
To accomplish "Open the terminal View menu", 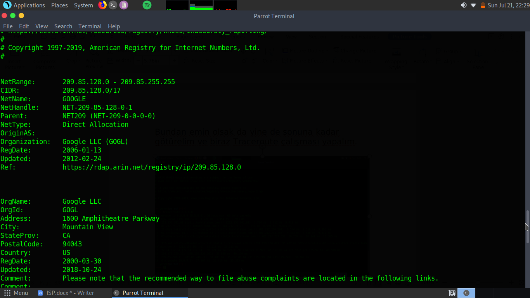I will click(42, 26).
